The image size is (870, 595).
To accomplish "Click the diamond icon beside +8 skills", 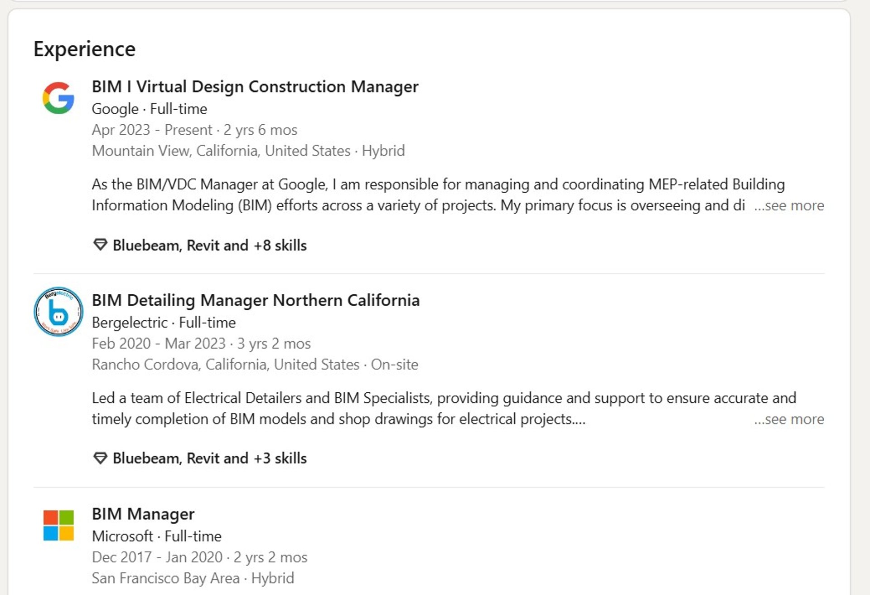I will click(x=100, y=245).
